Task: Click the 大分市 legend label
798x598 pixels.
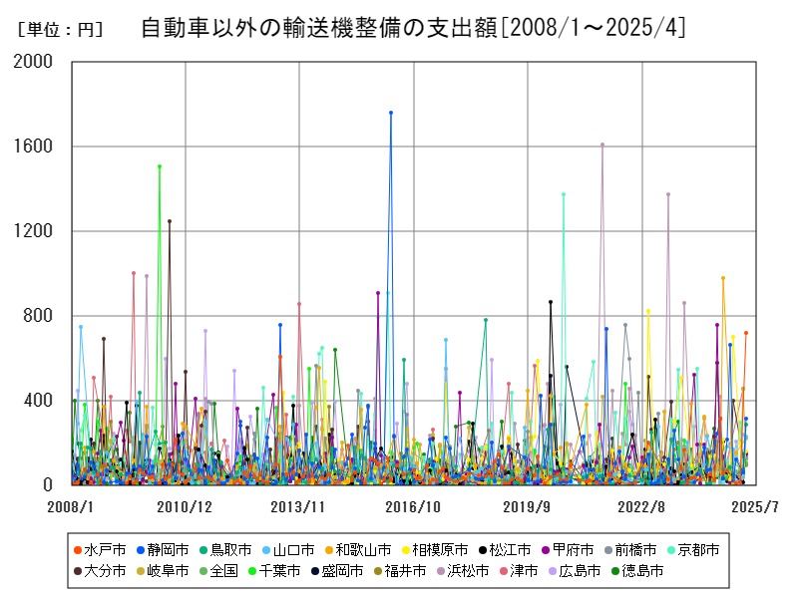Action: pos(105,571)
